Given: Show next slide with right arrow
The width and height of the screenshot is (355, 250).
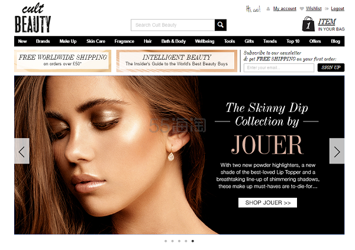Looking at the screenshot, I should (x=337, y=151).
